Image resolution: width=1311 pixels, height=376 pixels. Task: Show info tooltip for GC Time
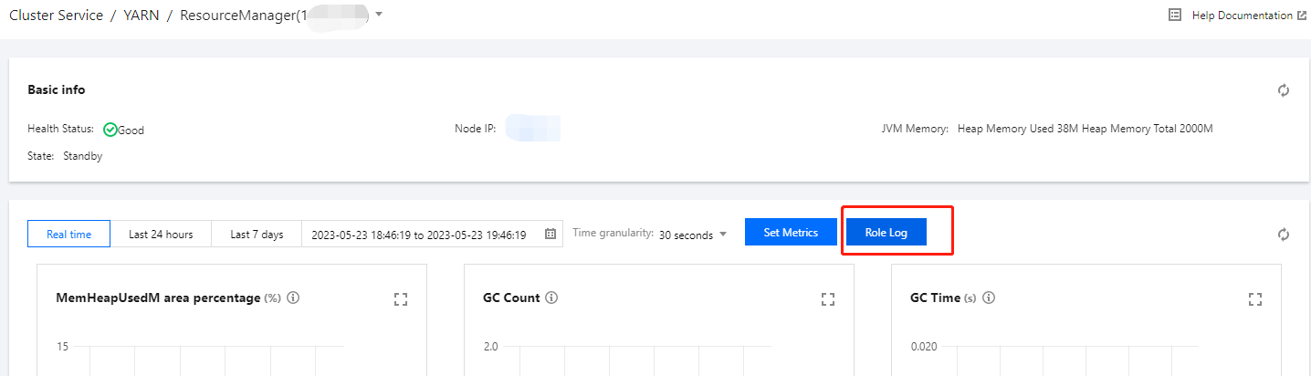pyautogui.click(x=989, y=298)
